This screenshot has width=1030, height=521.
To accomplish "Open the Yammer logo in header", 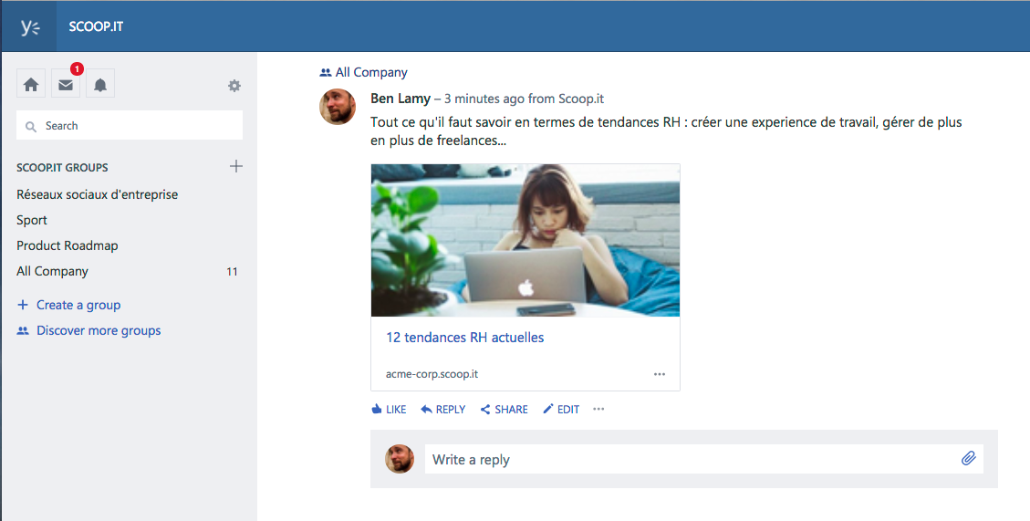I will [29, 27].
